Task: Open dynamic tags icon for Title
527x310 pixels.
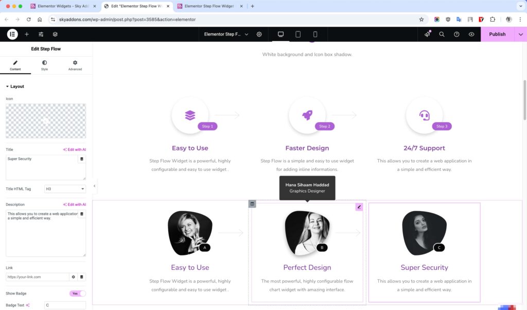Action: (82, 159)
